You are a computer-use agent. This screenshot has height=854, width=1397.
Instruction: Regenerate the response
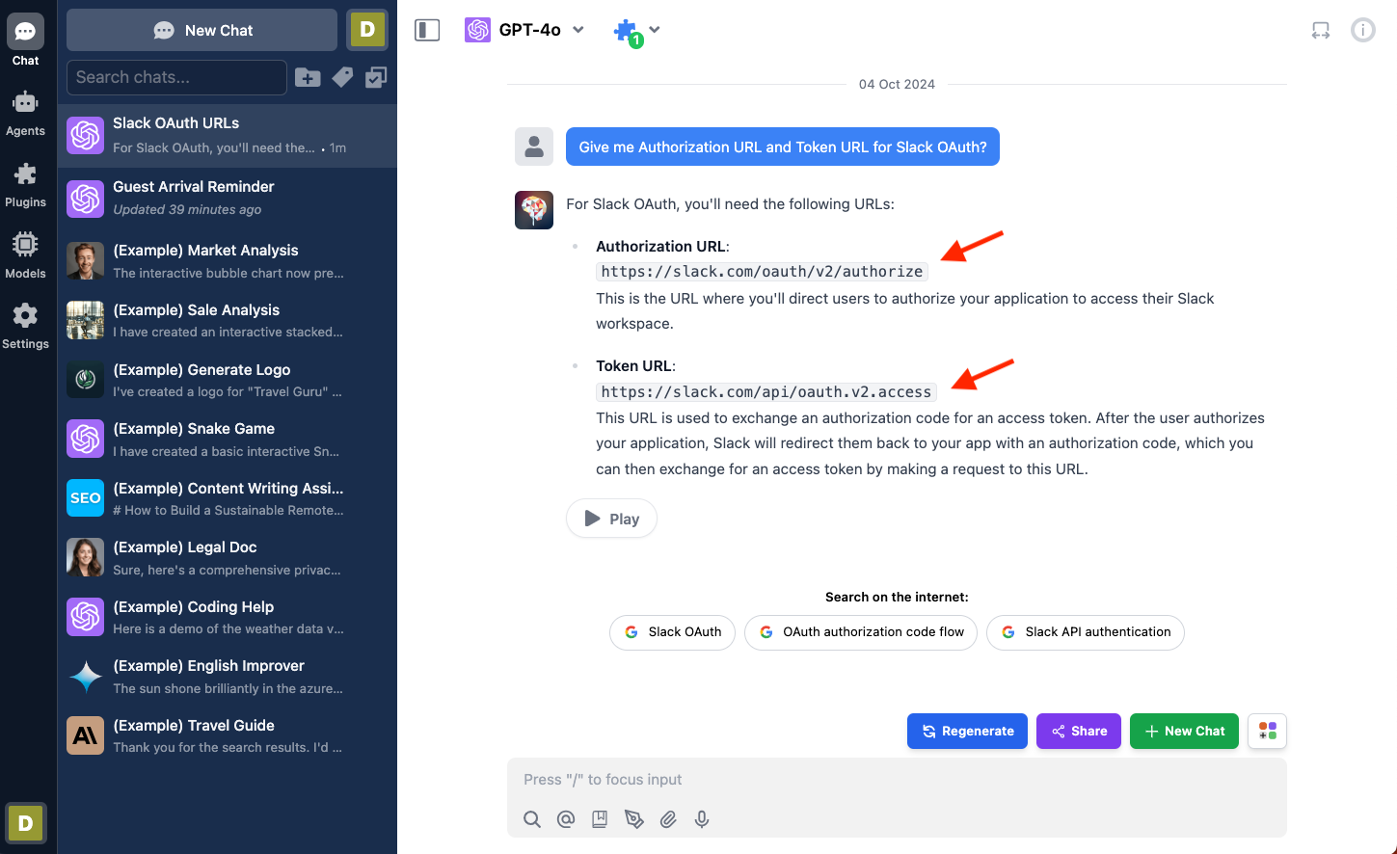click(x=967, y=732)
